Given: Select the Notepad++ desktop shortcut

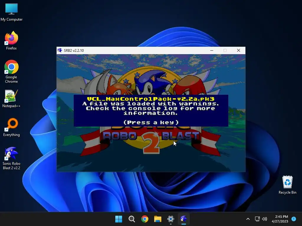Looking at the screenshot, I should click(12, 99).
